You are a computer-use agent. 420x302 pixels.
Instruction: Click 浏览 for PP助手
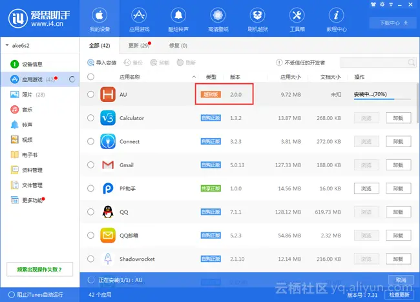click(x=366, y=188)
